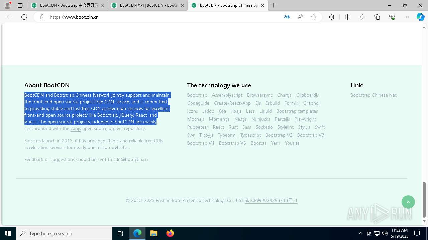Open the Typescript link
Screen dimensions: 428x240
(x=250, y=135)
